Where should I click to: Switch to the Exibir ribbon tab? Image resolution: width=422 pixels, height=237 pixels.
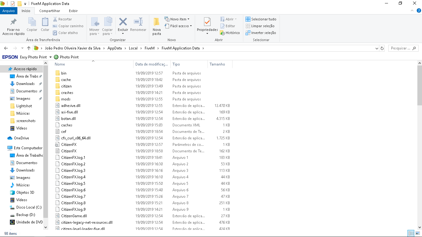pos(73,11)
